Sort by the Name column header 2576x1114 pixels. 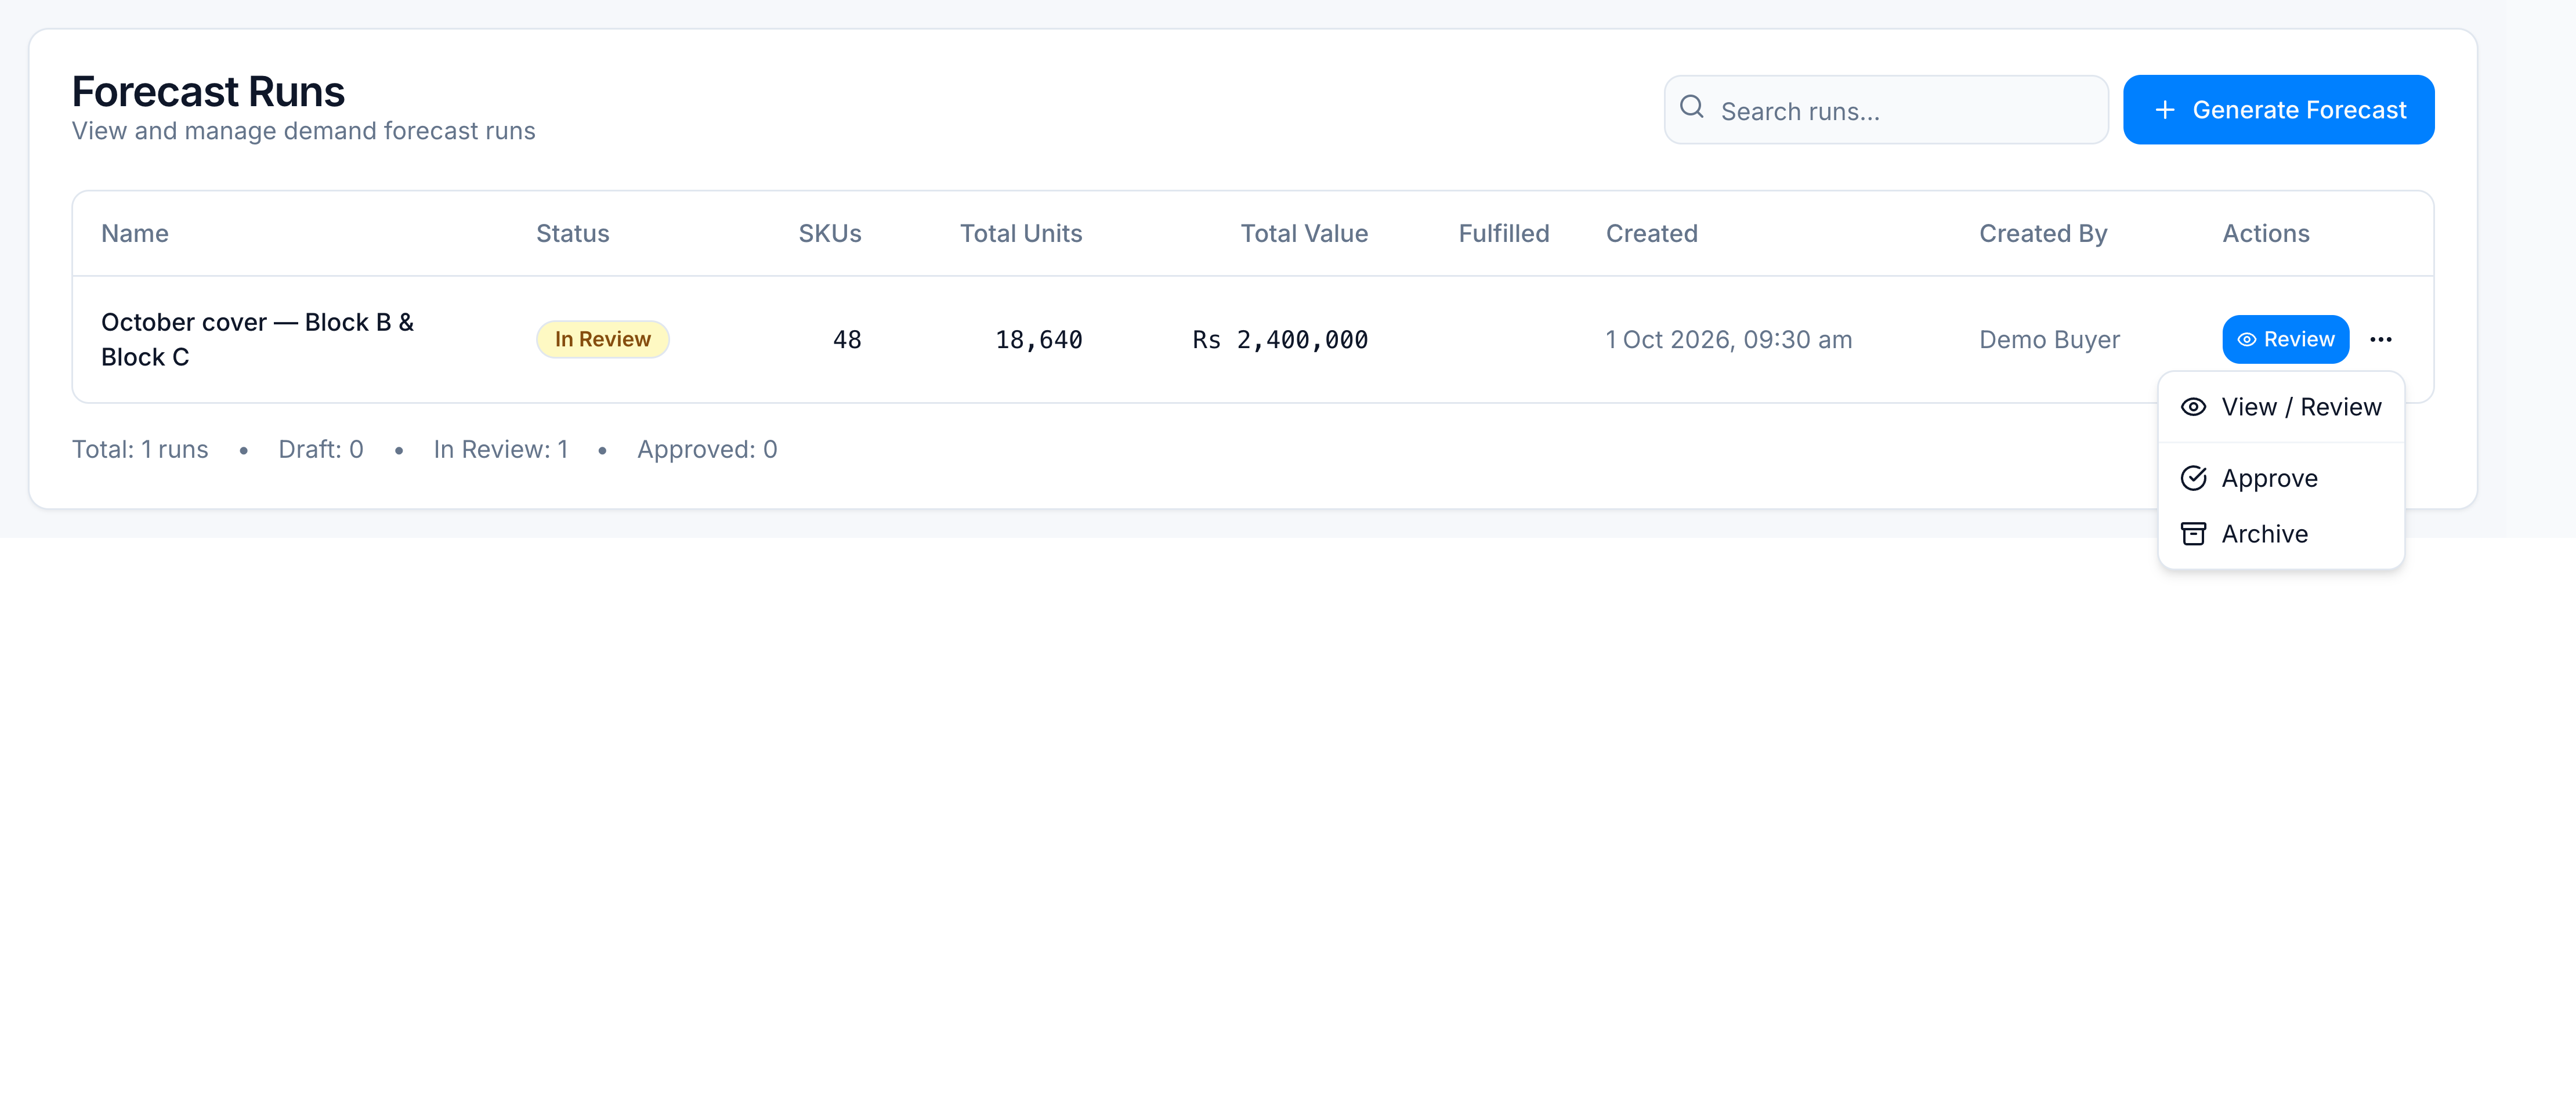(x=135, y=234)
